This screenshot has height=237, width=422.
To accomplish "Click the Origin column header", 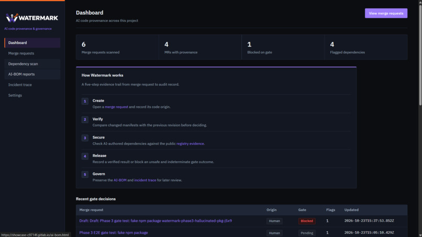I will 272,210.
